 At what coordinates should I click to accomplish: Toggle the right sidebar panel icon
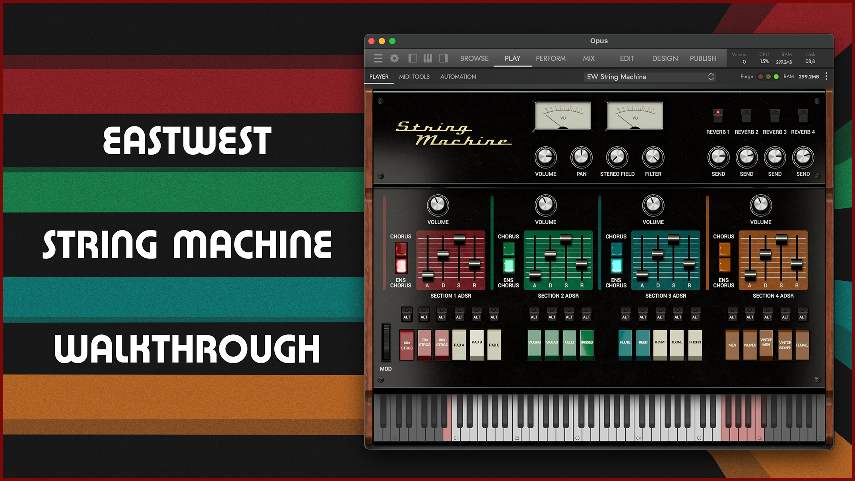pos(443,58)
